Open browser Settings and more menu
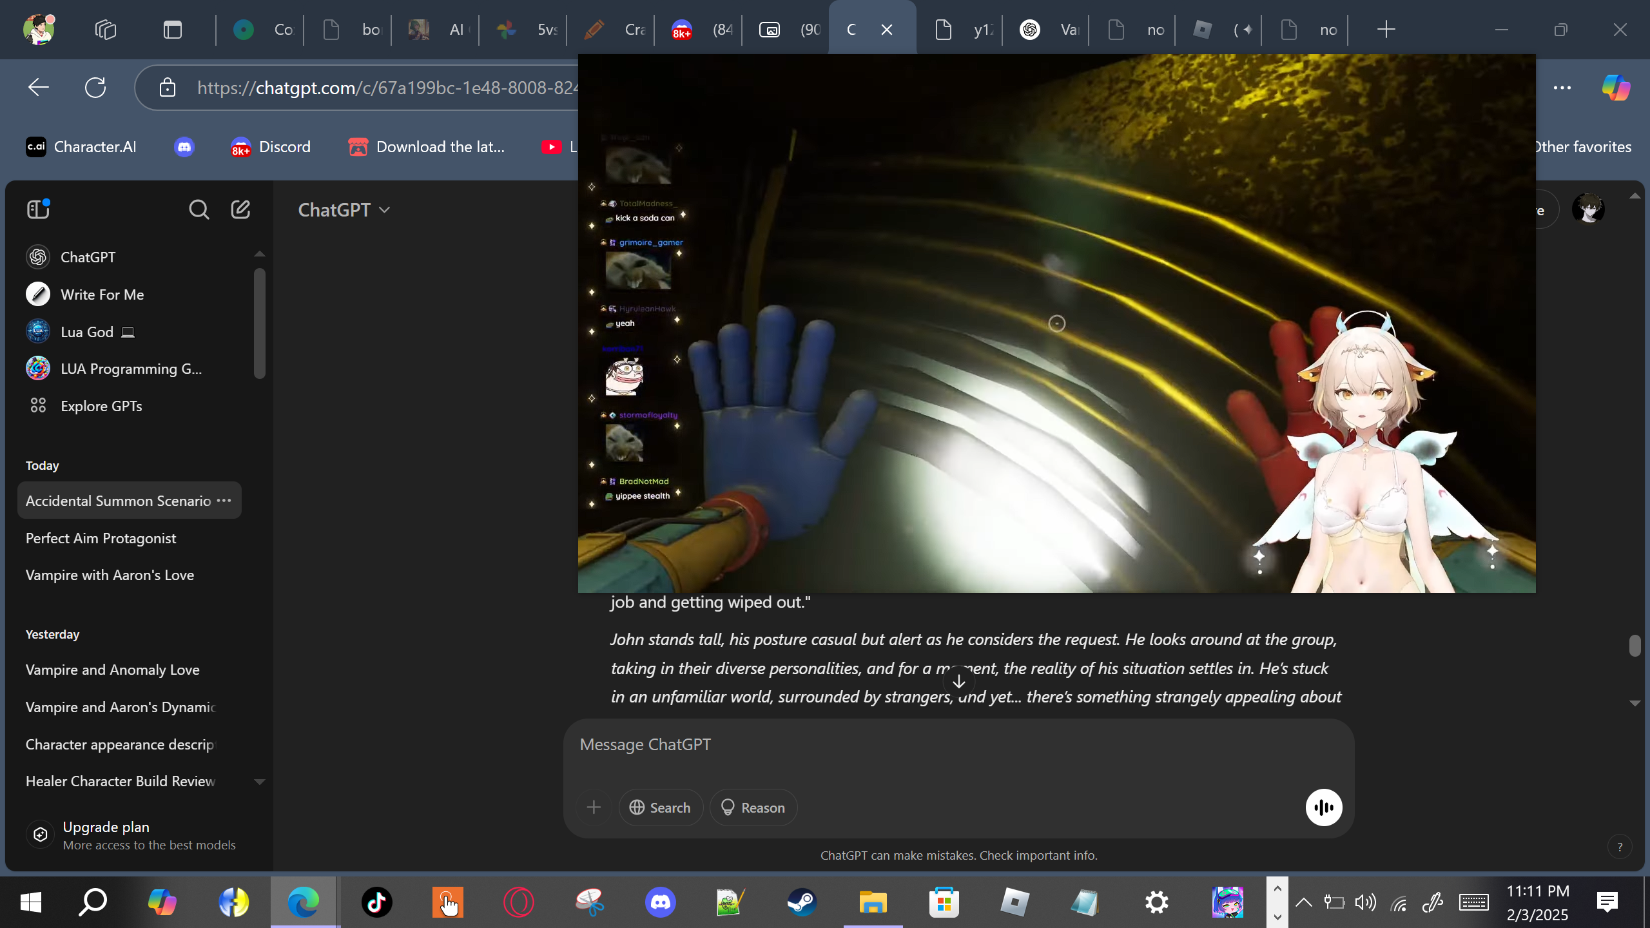1650x928 pixels. (x=1562, y=87)
